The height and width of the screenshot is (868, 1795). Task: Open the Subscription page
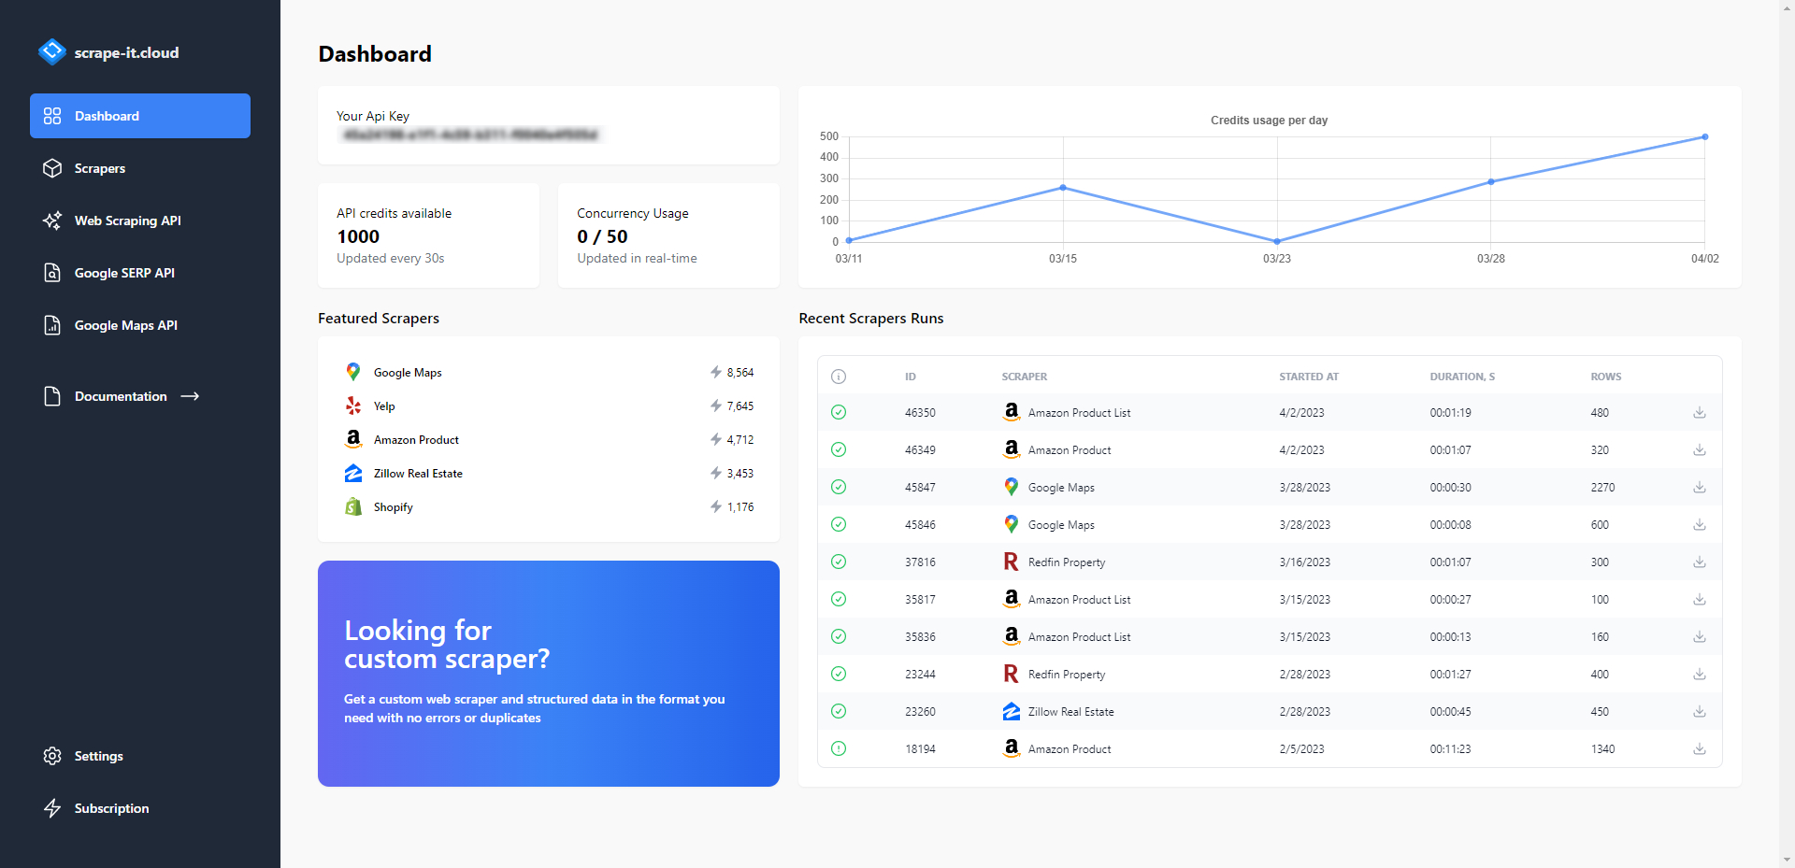pyautogui.click(x=111, y=808)
